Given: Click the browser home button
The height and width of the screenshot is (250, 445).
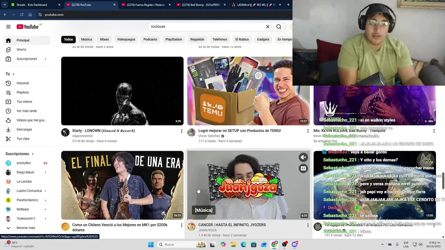Looking at the screenshot, I should pos(30,15).
